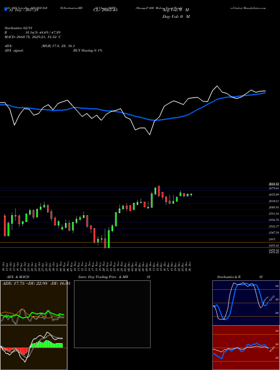Select the 'BUY Slowing @ 1%' ADX signal

(x=88, y=50)
